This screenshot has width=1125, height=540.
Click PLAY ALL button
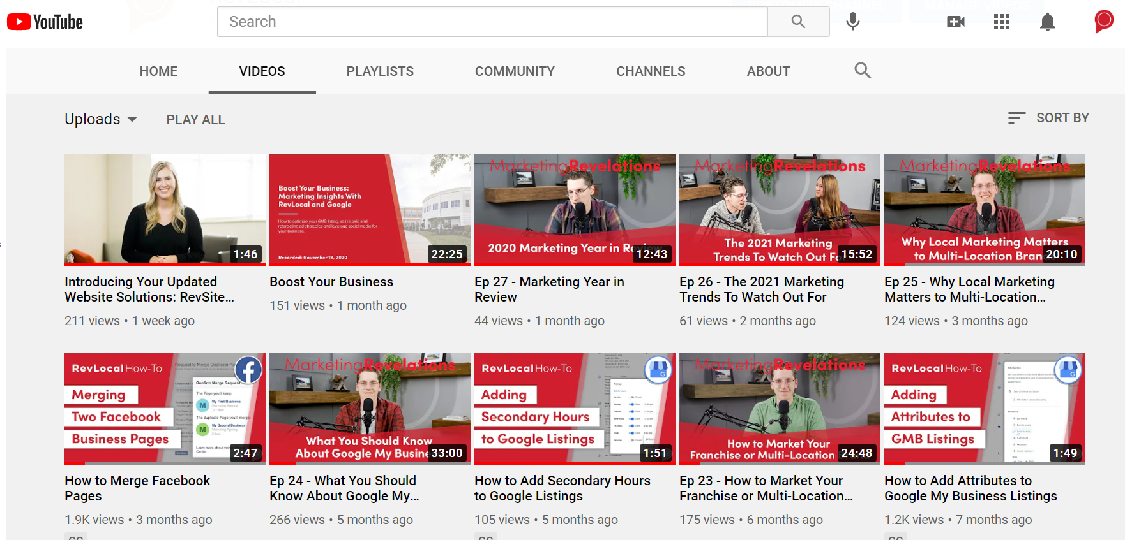point(196,120)
